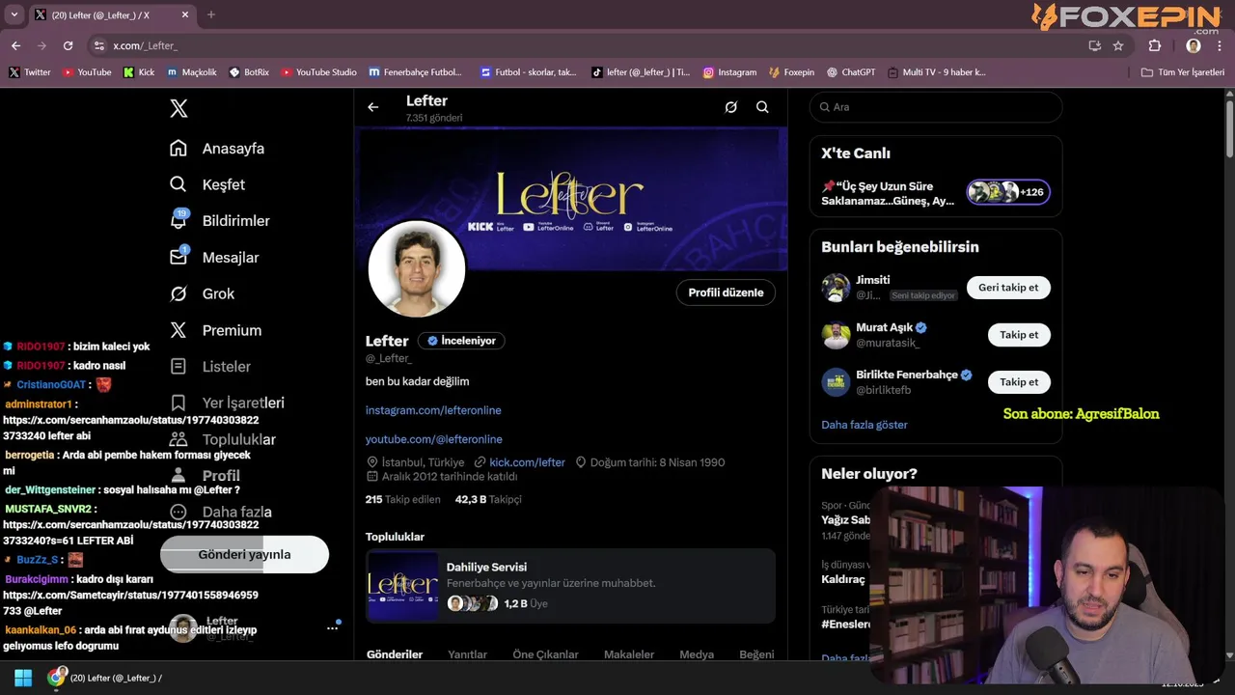The width and height of the screenshot is (1235, 695).
Task: Open the Lefter profile picture
Action: (x=417, y=268)
